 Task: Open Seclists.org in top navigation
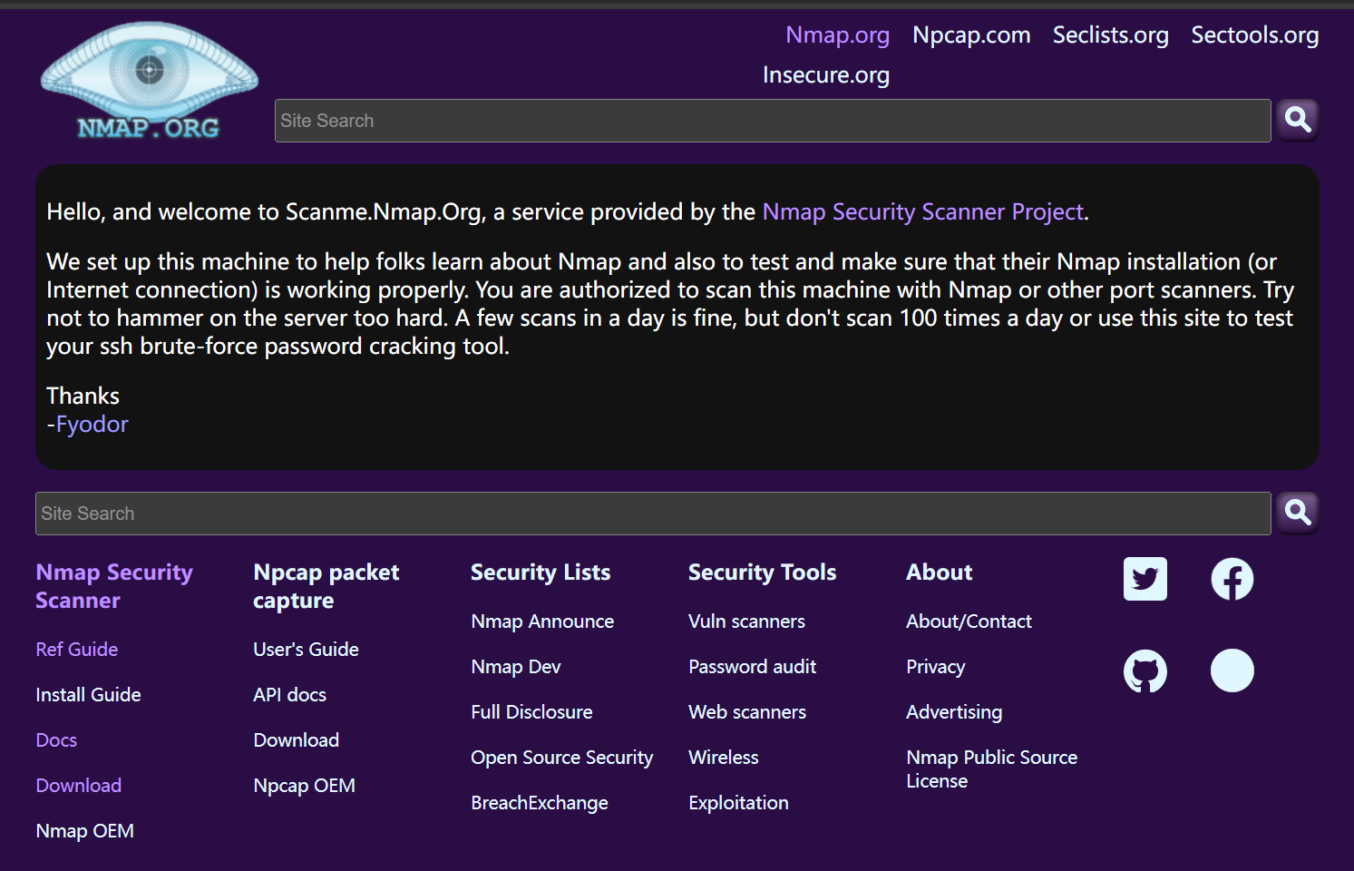point(1110,35)
